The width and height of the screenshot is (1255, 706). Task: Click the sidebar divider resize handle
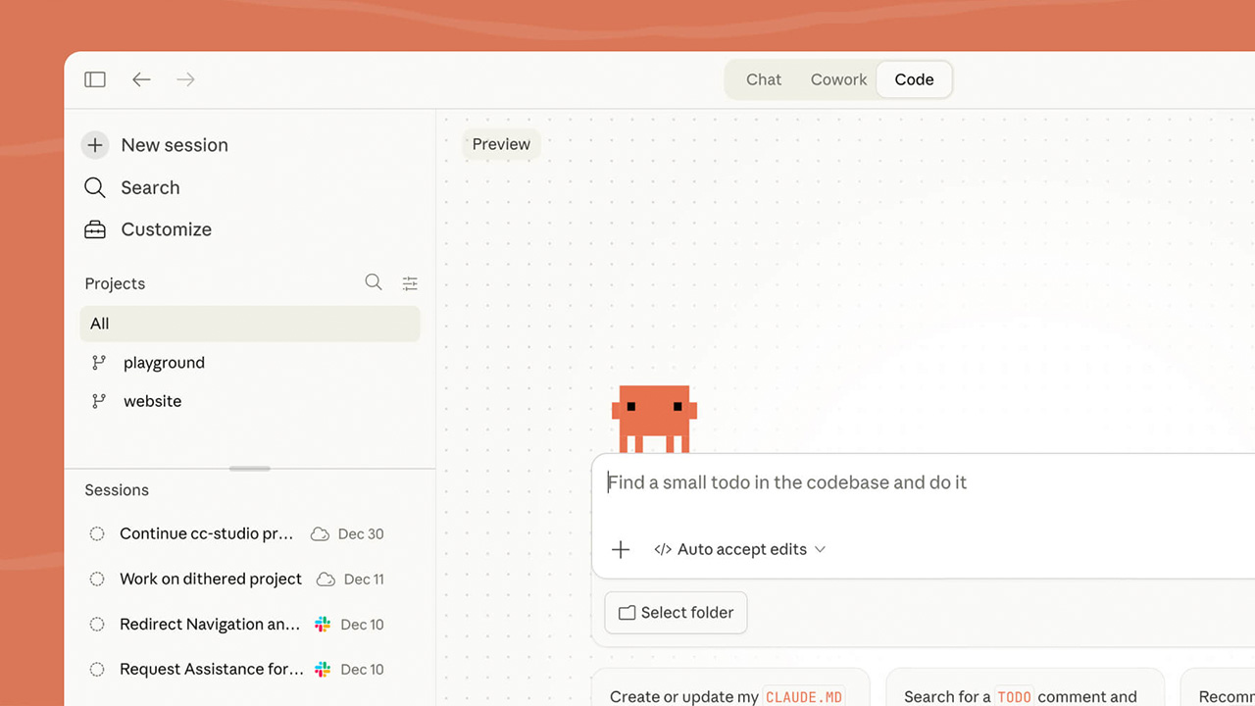click(250, 469)
